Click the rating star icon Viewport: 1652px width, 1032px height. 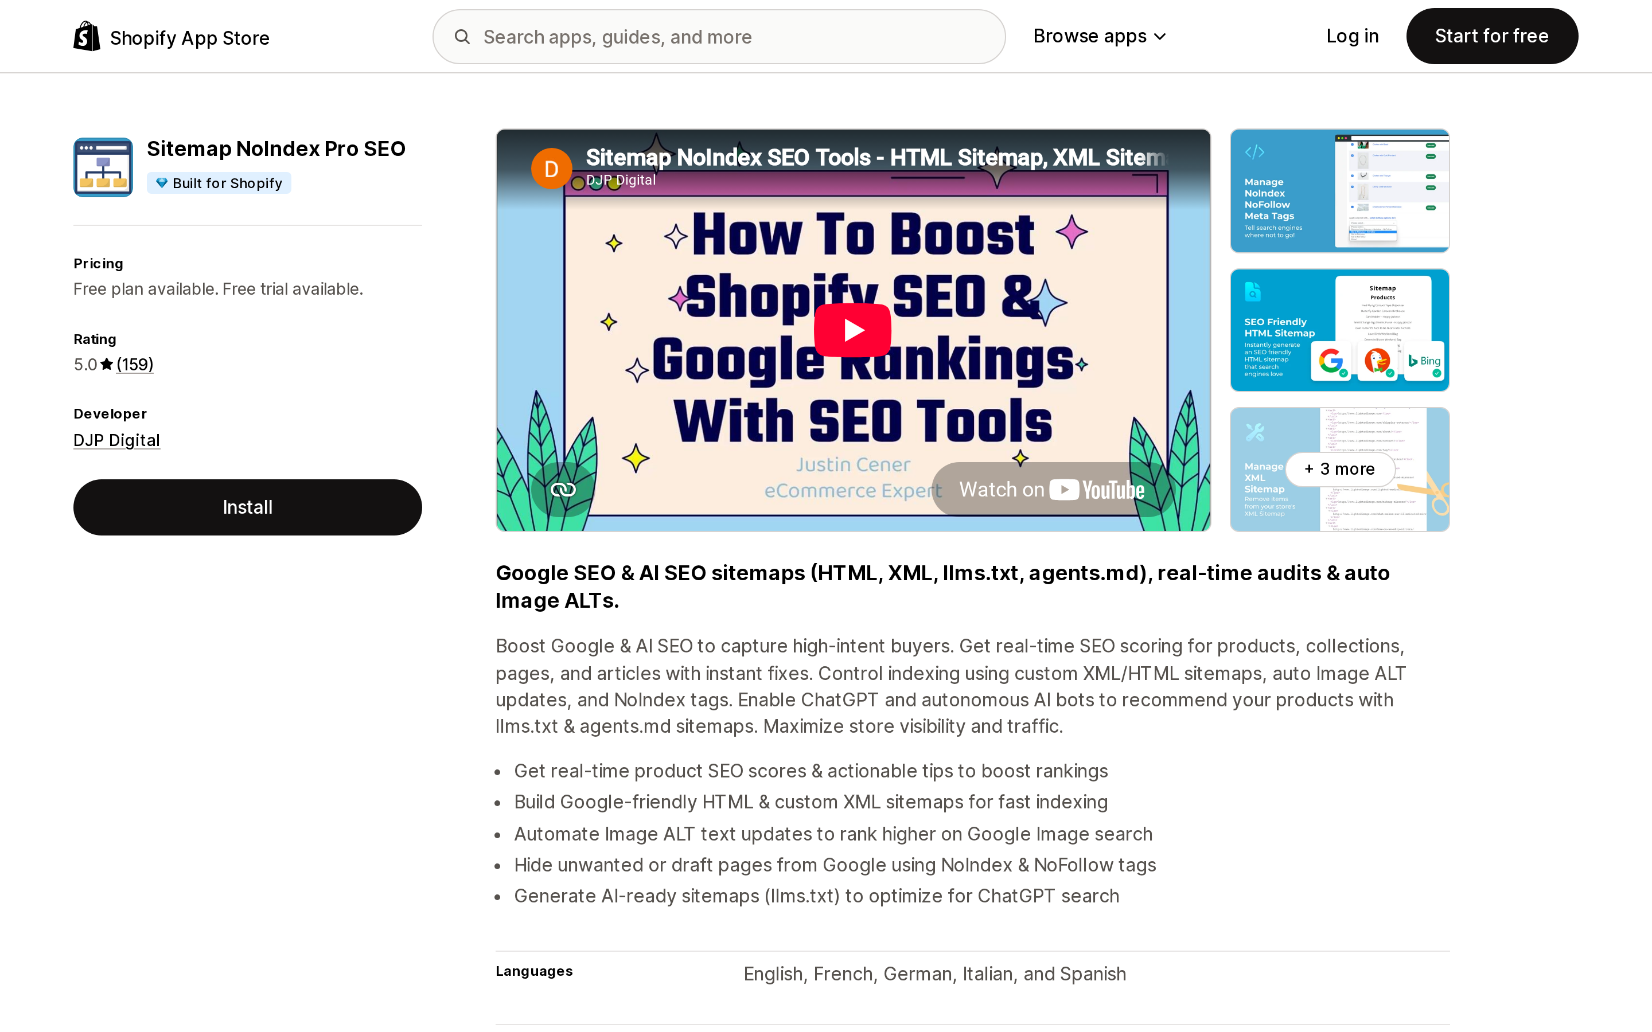[x=107, y=365]
